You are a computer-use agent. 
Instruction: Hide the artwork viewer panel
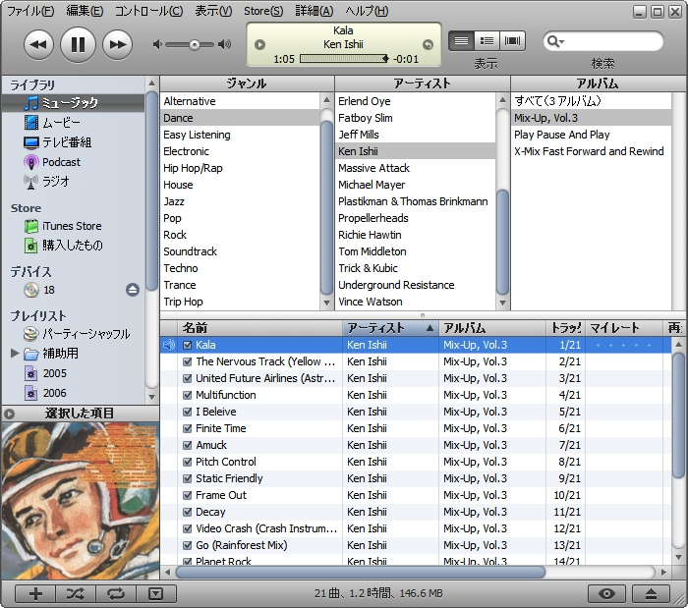[x=155, y=594]
